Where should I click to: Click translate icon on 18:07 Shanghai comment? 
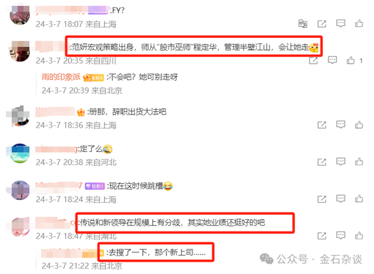tap(303, 24)
